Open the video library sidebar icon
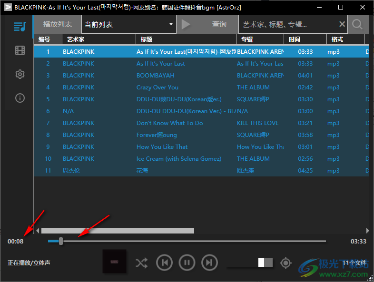 pyautogui.click(x=20, y=50)
